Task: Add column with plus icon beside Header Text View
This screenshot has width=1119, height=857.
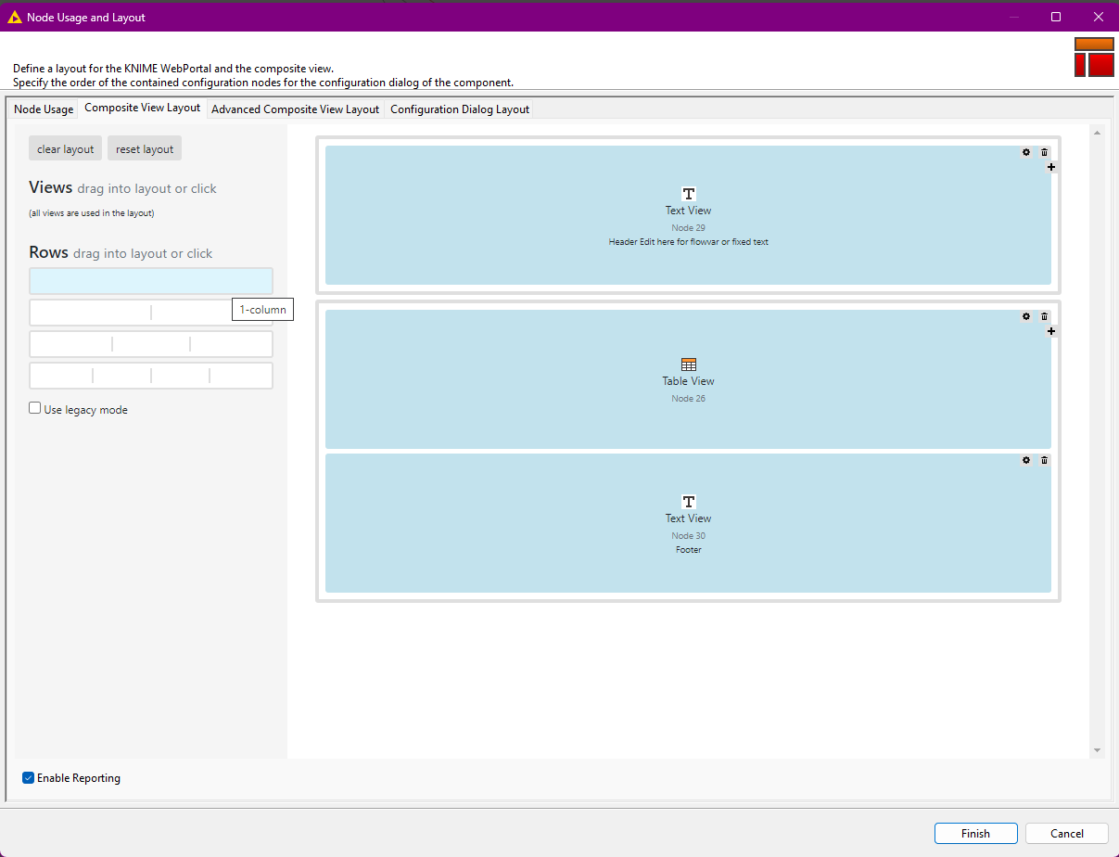Action: click(x=1051, y=167)
